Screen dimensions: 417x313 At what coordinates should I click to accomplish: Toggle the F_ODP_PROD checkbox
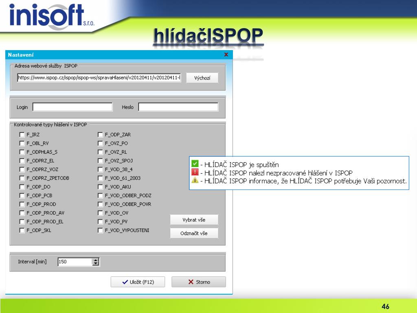pyautogui.click(x=22, y=204)
